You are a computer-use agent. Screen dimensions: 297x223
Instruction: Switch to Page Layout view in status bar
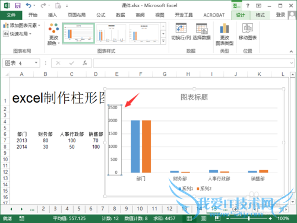click(203, 218)
